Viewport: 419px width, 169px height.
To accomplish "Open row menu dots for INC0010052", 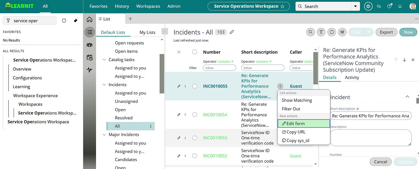I will [x=185, y=156].
